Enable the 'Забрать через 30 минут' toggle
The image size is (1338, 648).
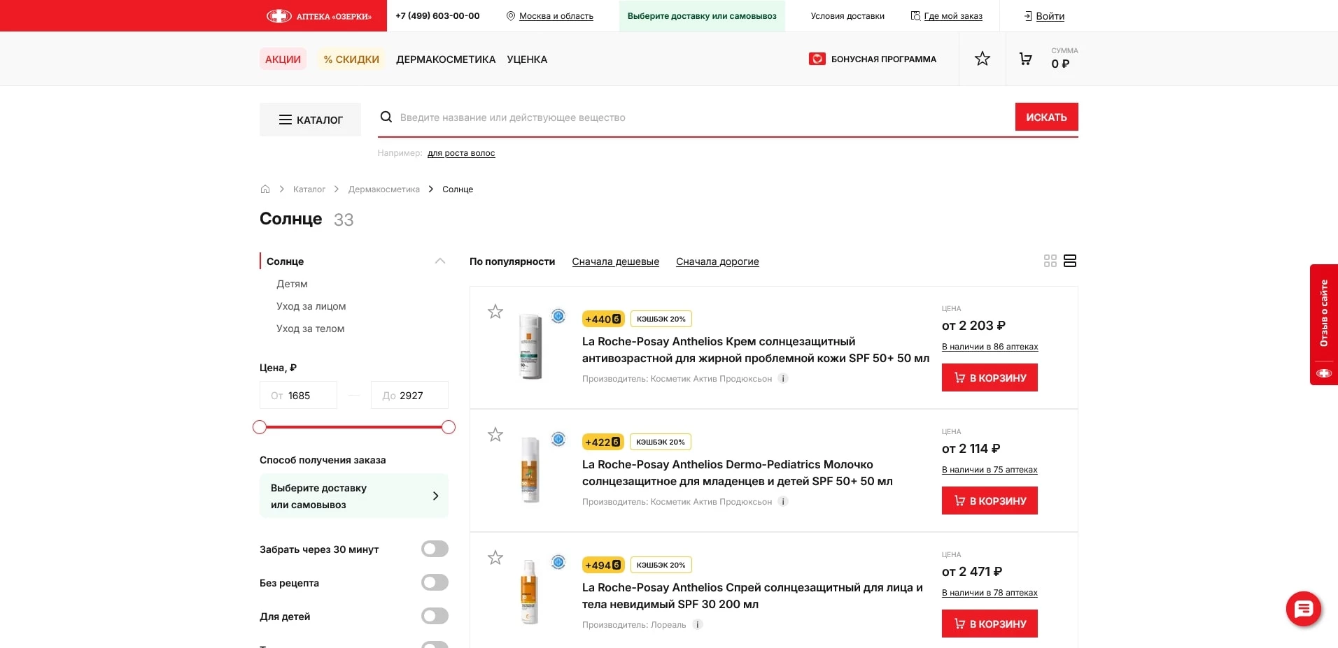click(435, 549)
